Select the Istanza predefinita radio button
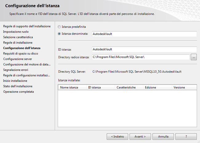200x143 pixels. click(x=59, y=27)
